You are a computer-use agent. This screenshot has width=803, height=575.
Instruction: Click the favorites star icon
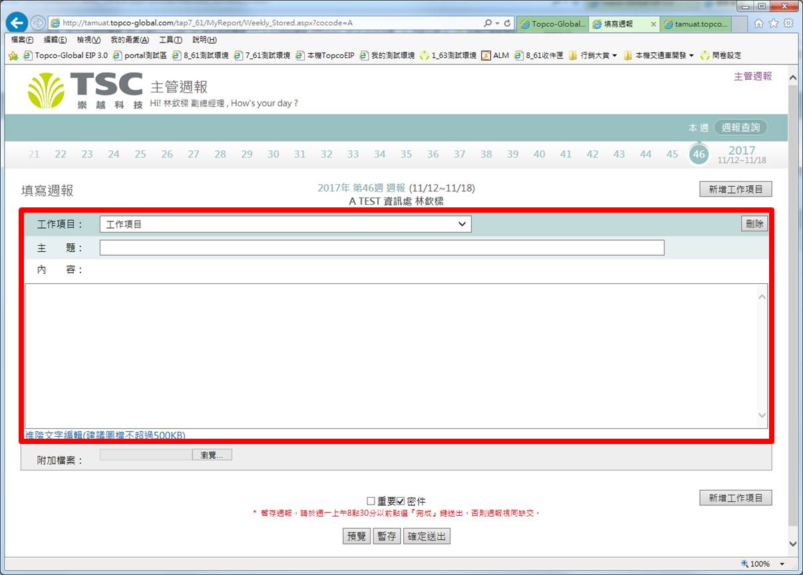pyautogui.click(x=774, y=23)
